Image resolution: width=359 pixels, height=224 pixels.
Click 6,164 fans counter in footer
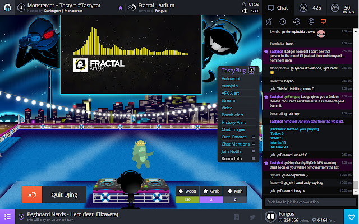(x=323, y=220)
